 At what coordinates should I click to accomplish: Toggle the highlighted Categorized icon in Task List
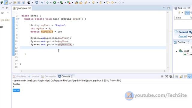click(187, 13)
